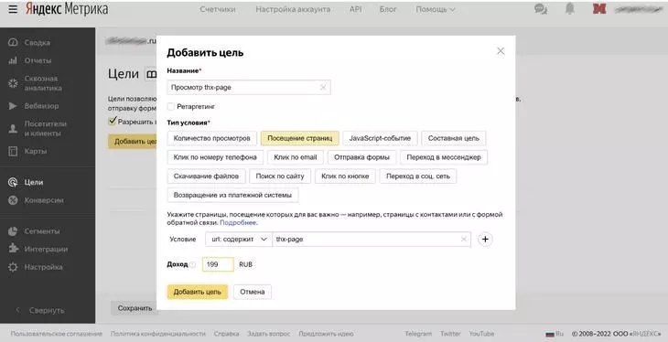Select Отправка формы condition type
The height and width of the screenshot is (342, 668).
click(x=361, y=157)
